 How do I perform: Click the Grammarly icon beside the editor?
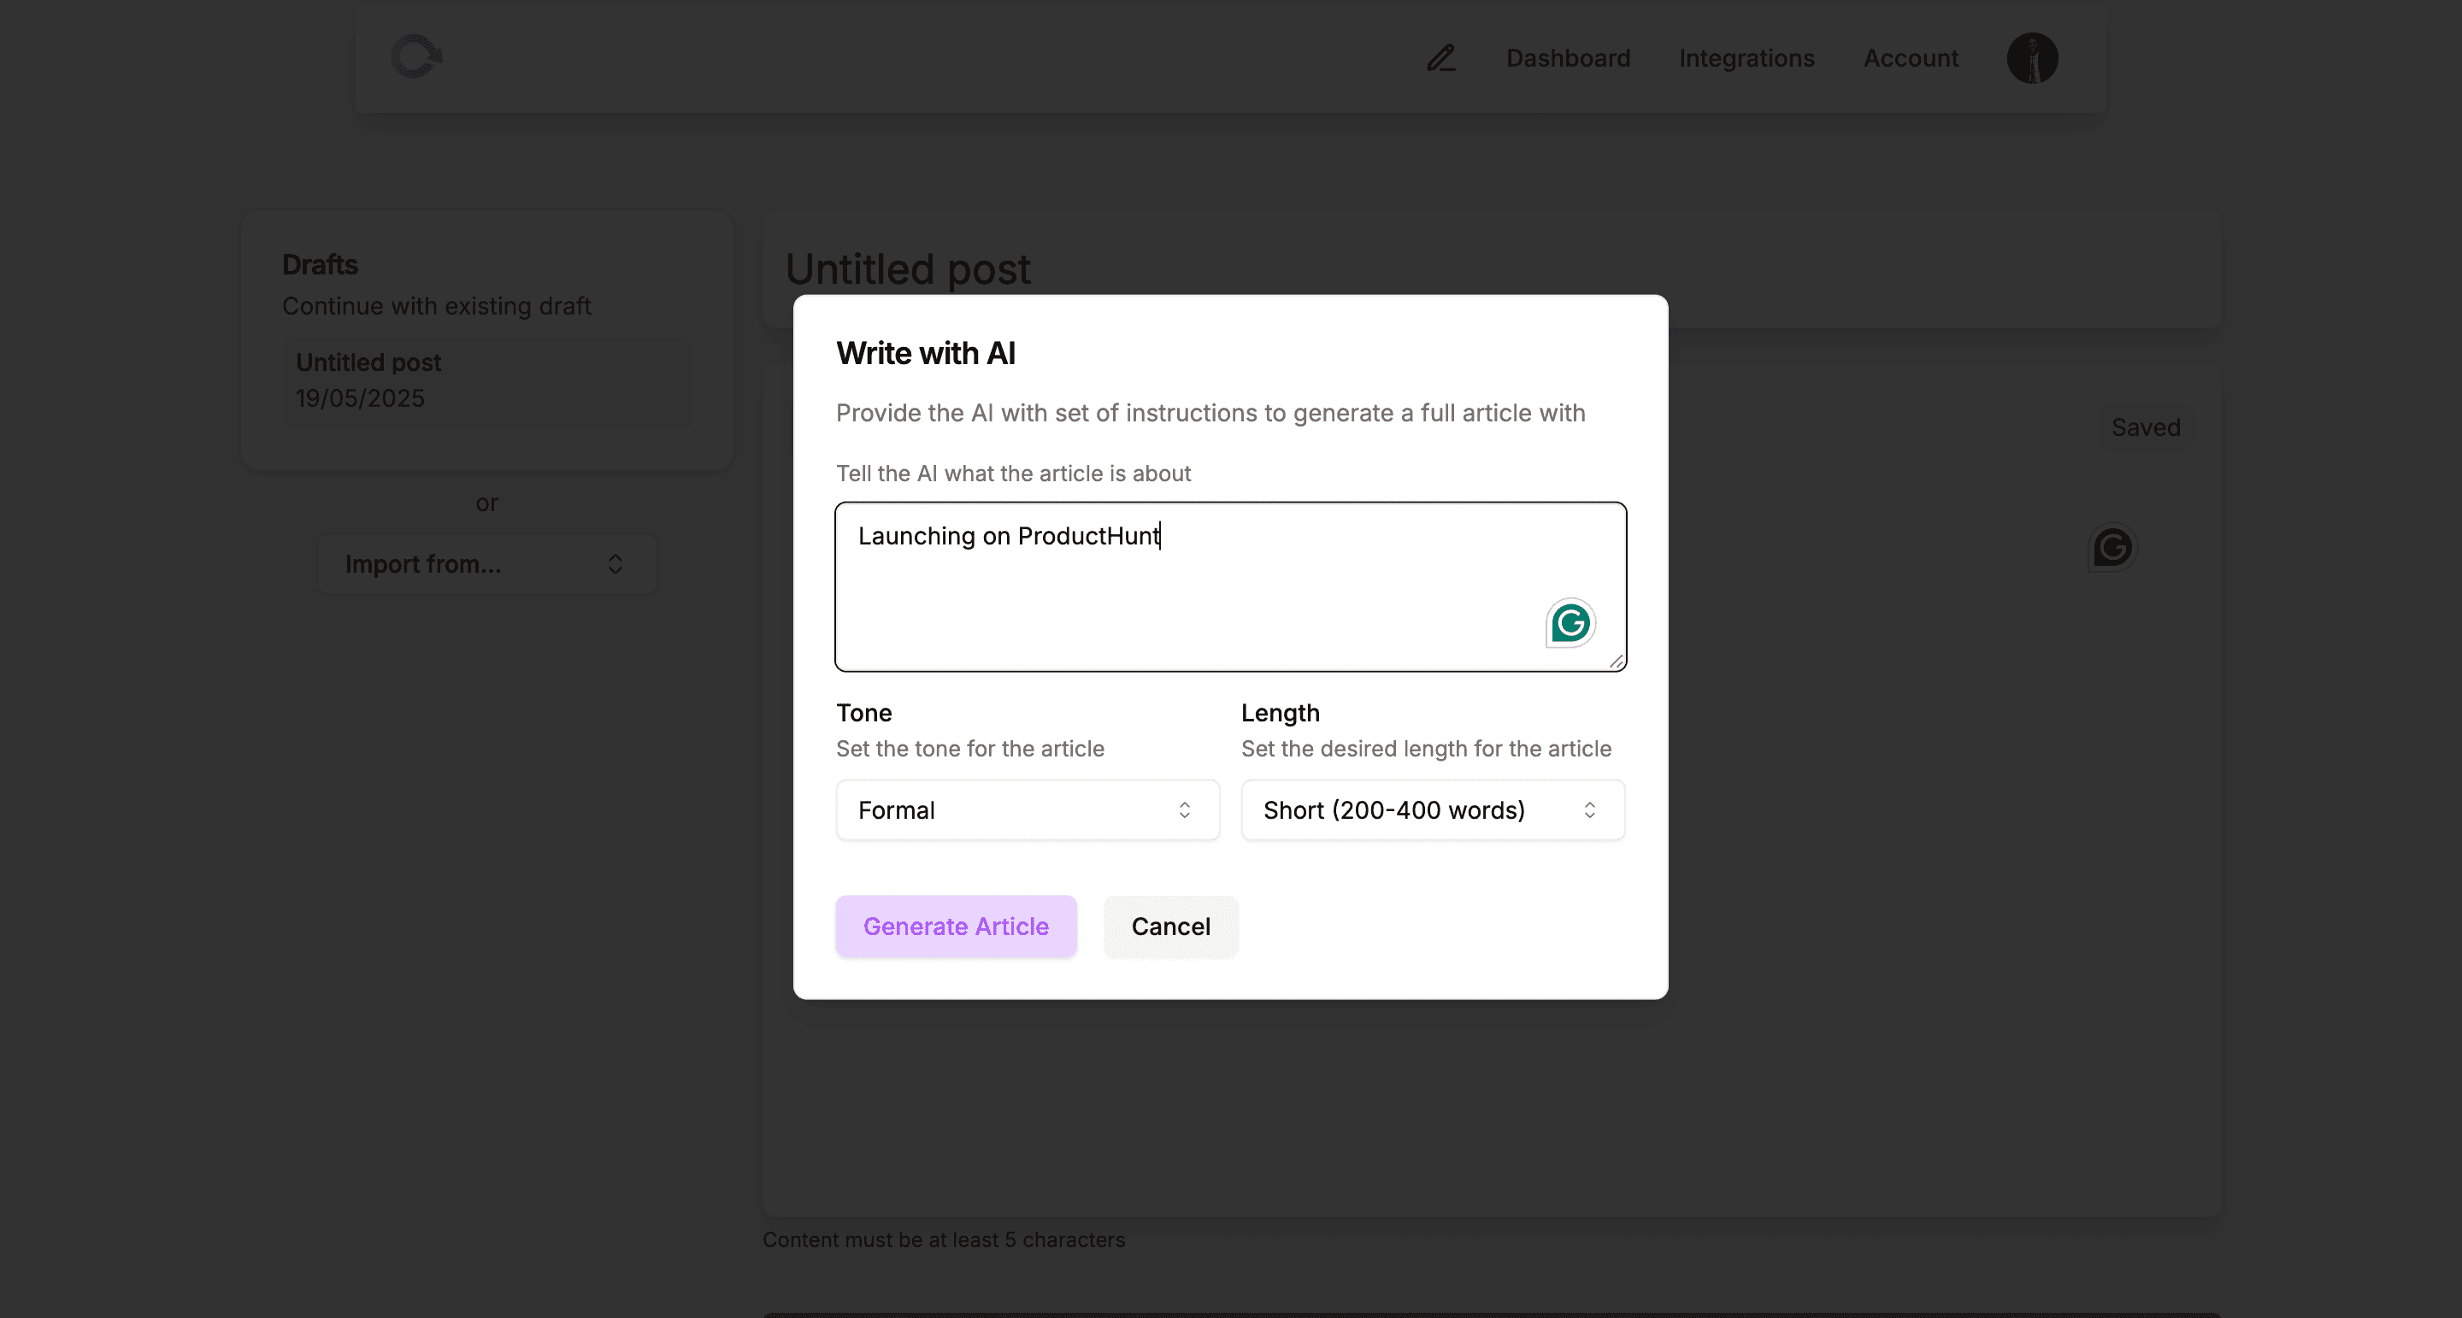coord(2113,548)
